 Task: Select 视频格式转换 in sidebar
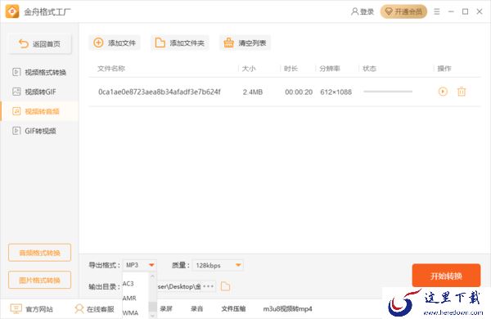[x=39, y=72]
